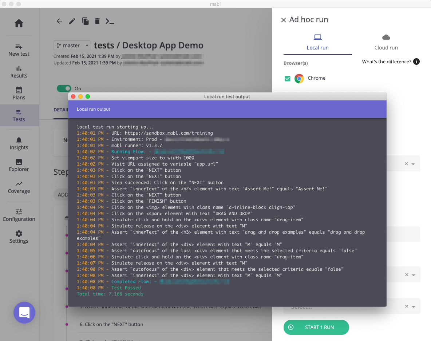
Task: Click the edit pencil icon
Action: point(72,21)
